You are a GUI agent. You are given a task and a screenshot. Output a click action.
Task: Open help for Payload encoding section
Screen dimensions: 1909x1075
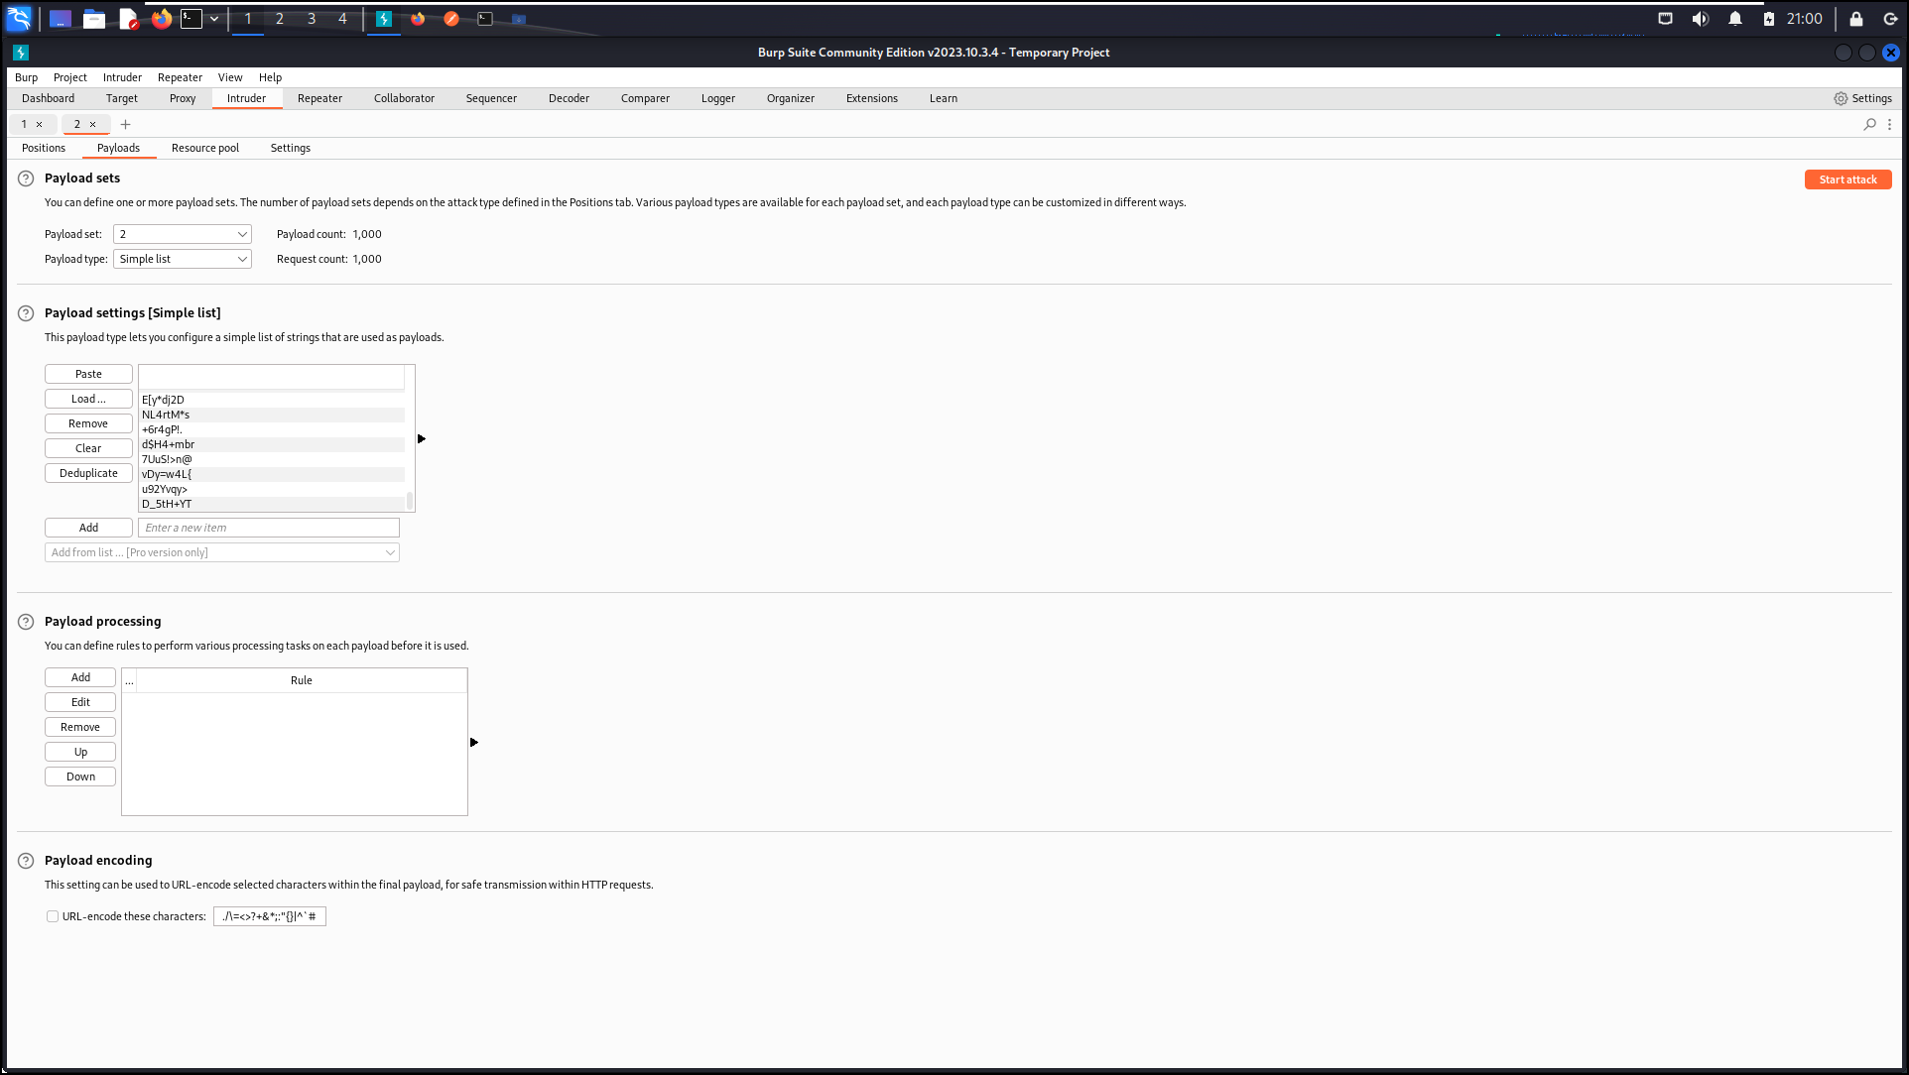click(x=26, y=861)
